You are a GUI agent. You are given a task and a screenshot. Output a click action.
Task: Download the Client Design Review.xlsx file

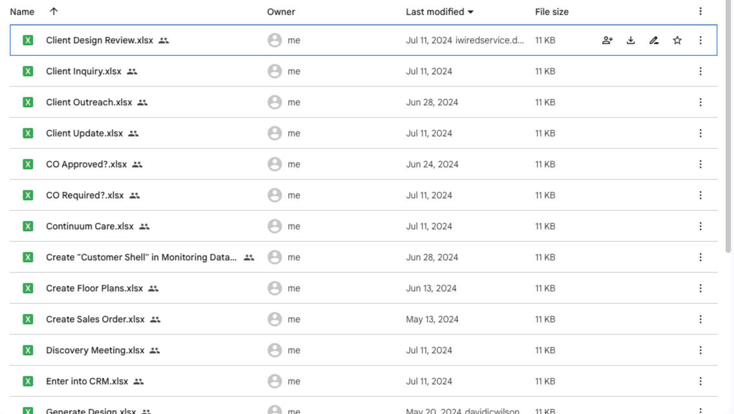coord(631,40)
